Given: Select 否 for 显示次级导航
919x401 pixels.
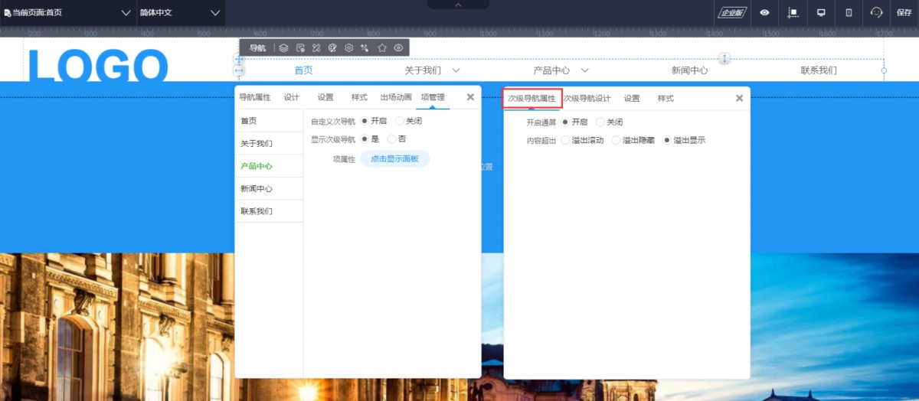Looking at the screenshot, I should coord(392,139).
